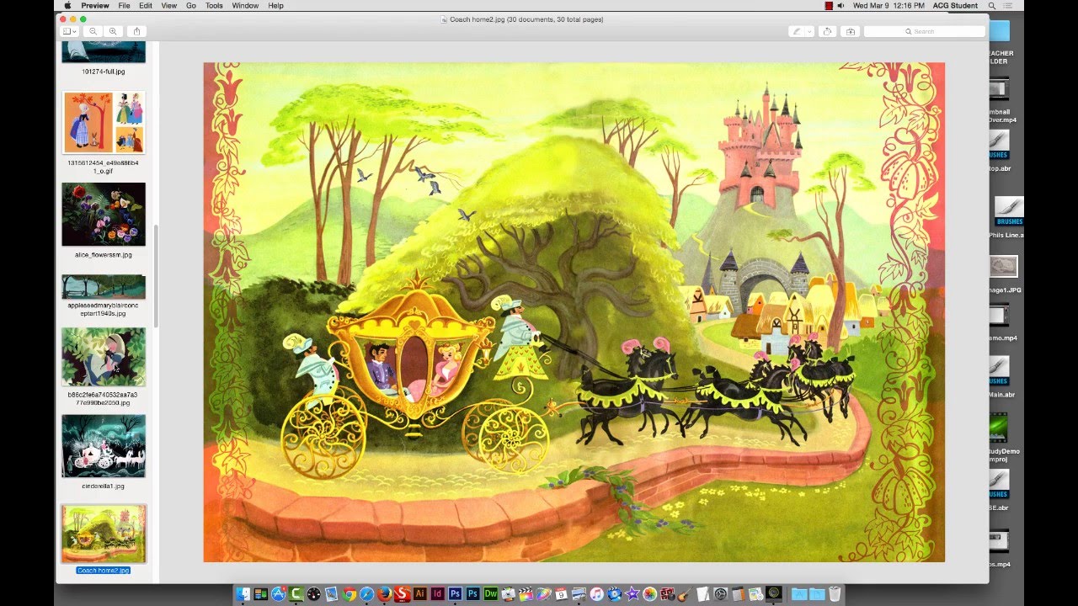Click the zoom out magnifier button
Viewport: 1078px width, 606px height.
click(x=93, y=31)
